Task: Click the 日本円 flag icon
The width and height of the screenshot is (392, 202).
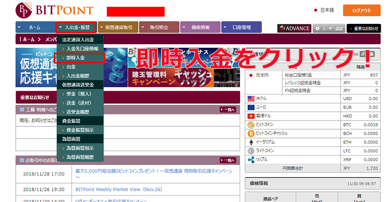Action: 251,75
